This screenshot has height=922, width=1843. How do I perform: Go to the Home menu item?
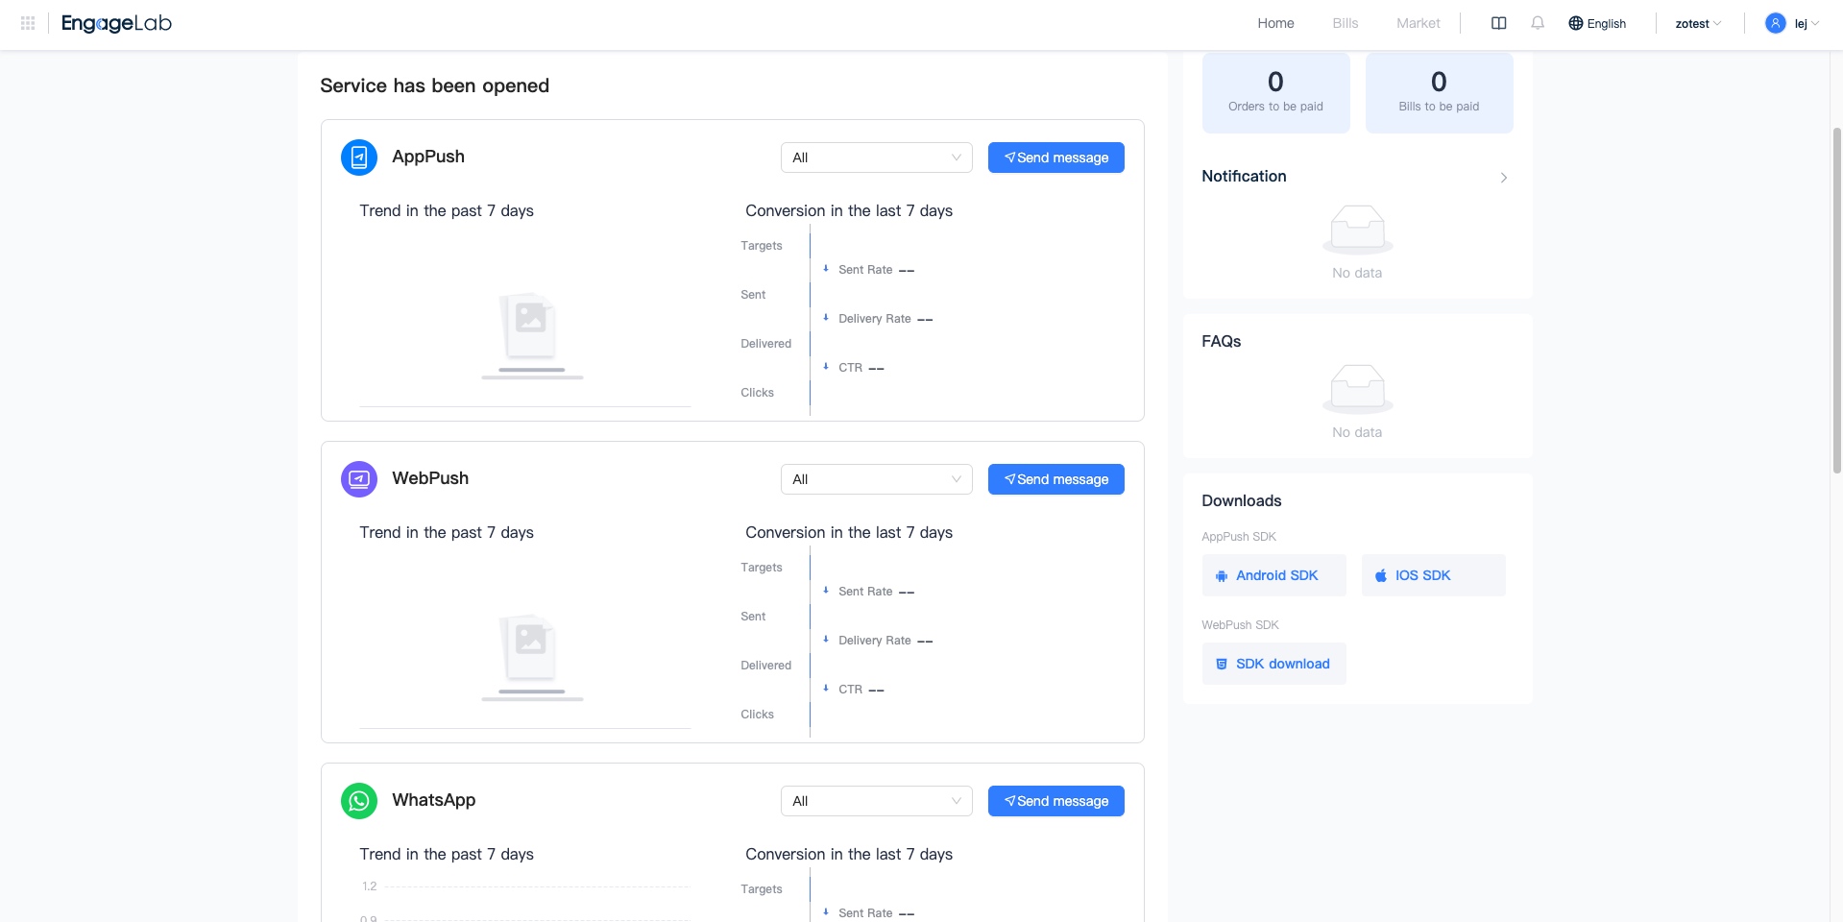coord(1275,23)
